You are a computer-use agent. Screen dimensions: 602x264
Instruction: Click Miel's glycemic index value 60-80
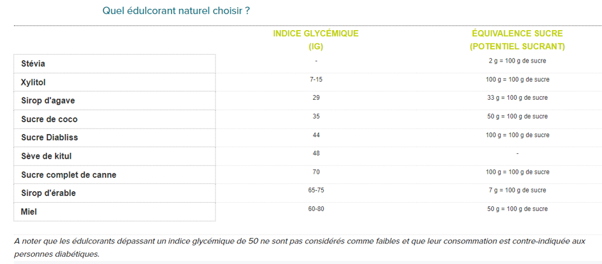pyautogui.click(x=316, y=209)
